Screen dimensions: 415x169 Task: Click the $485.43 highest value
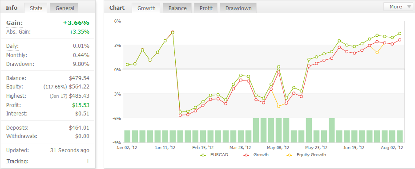point(79,96)
